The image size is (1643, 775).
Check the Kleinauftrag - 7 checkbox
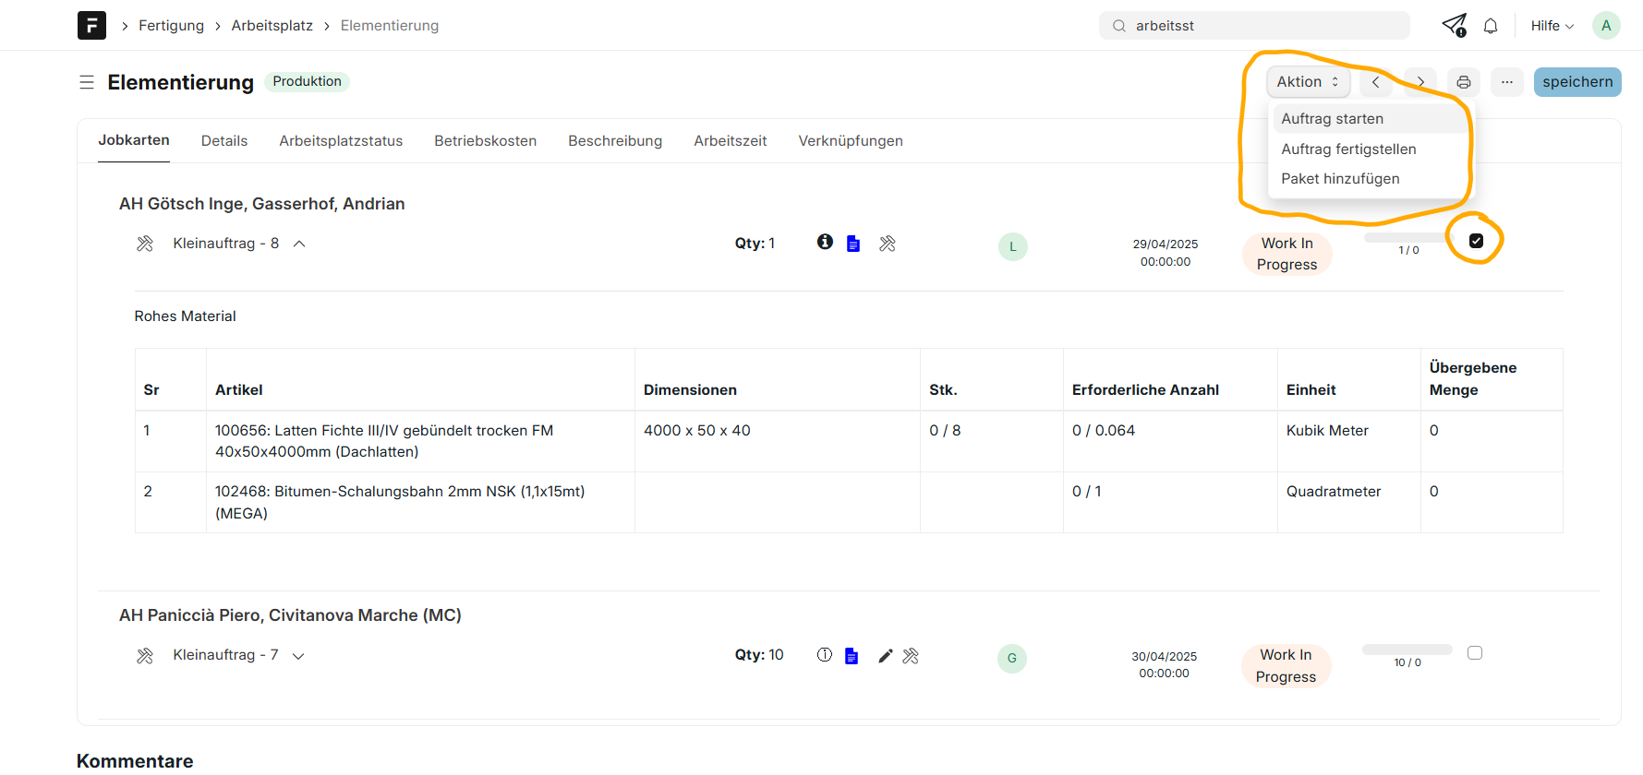(x=1475, y=653)
